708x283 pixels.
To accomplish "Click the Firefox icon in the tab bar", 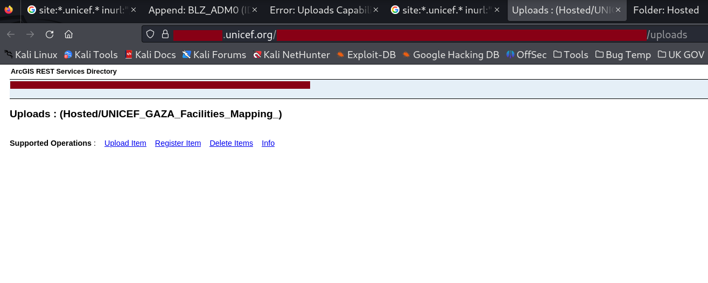I will pos(9,10).
